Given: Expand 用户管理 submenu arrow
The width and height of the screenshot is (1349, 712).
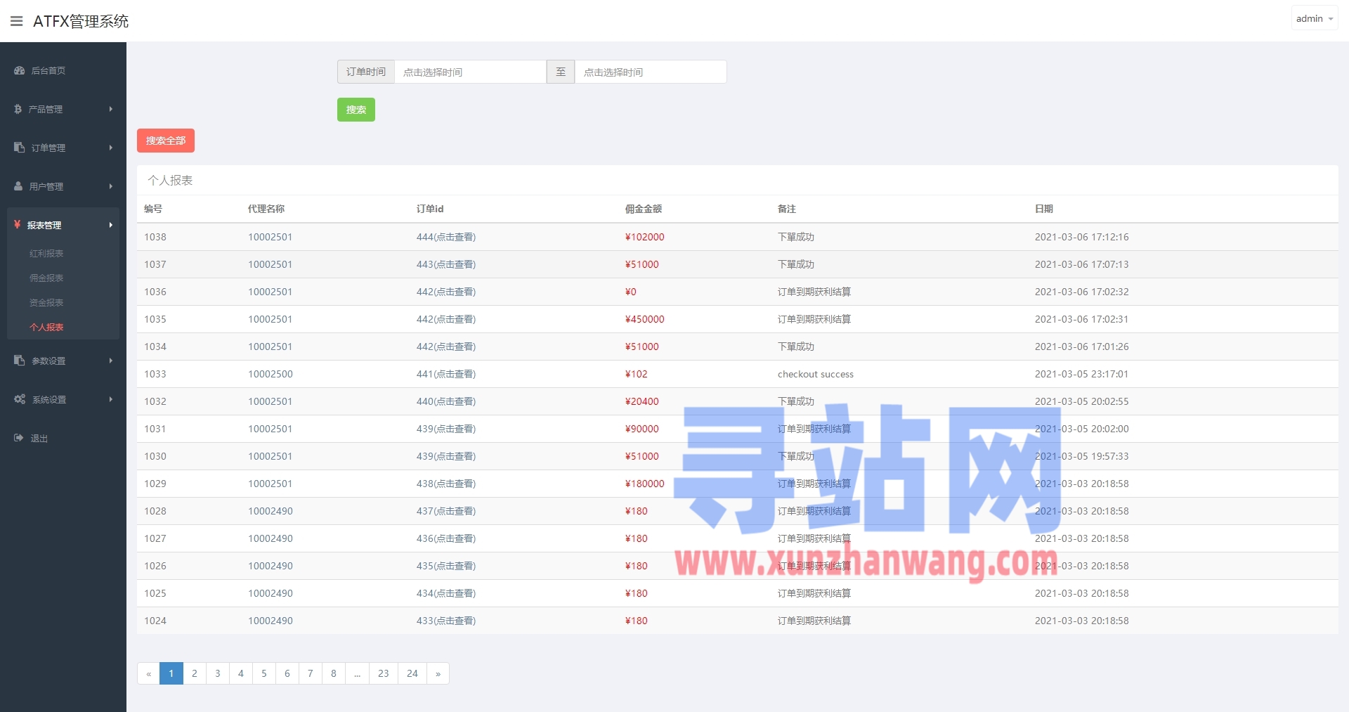Looking at the screenshot, I should click(x=111, y=186).
